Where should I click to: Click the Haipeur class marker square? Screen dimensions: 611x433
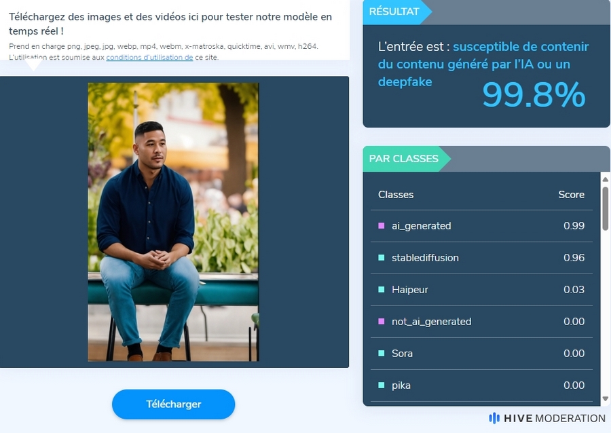[382, 289]
